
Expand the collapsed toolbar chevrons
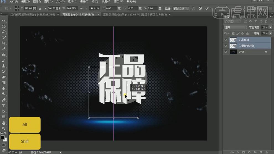[x=1, y=14]
